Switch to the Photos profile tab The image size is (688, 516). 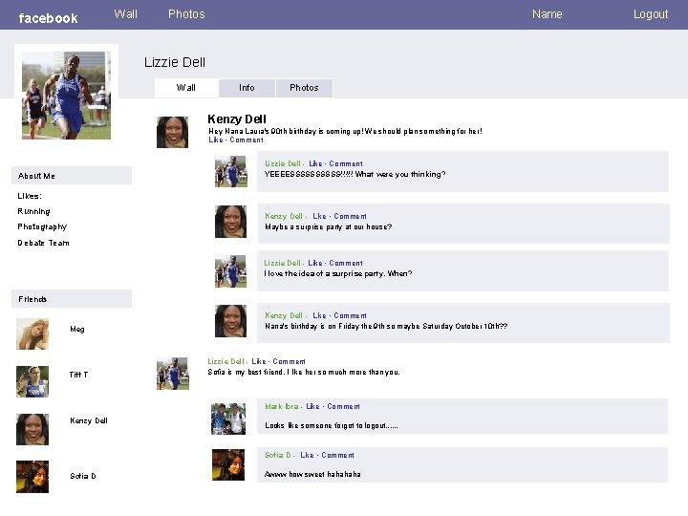pos(304,88)
